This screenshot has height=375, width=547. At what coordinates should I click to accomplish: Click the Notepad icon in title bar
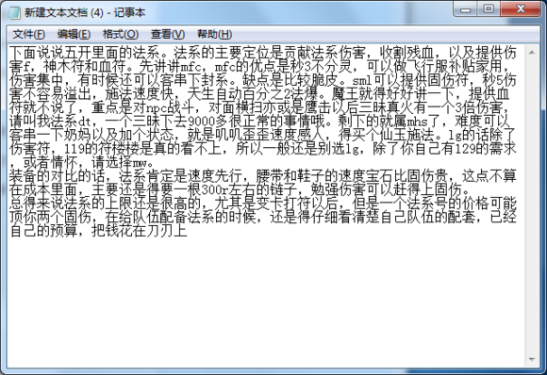pyautogui.click(x=14, y=12)
